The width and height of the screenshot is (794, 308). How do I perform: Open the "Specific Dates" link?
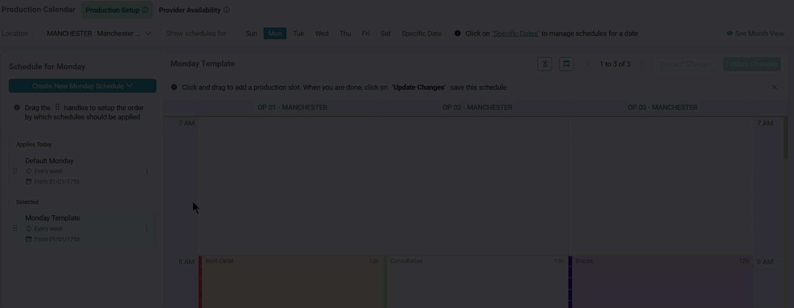[515, 33]
